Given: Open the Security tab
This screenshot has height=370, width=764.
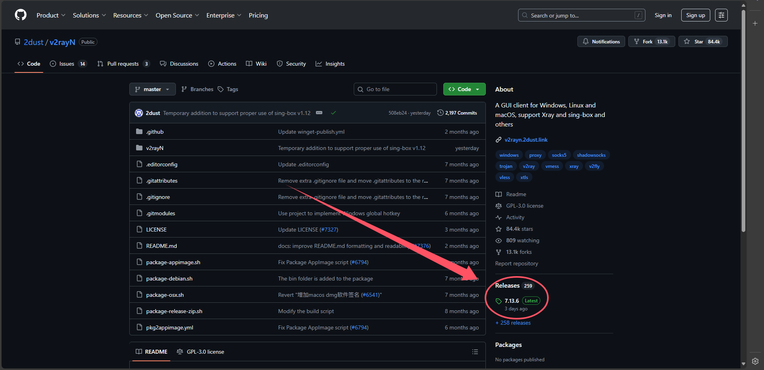Looking at the screenshot, I should tap(291, 64).
